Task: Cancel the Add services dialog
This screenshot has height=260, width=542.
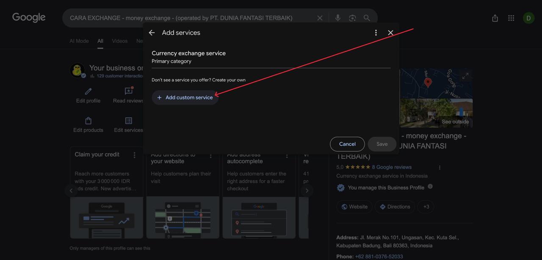Action: click(x=347, y=144)
